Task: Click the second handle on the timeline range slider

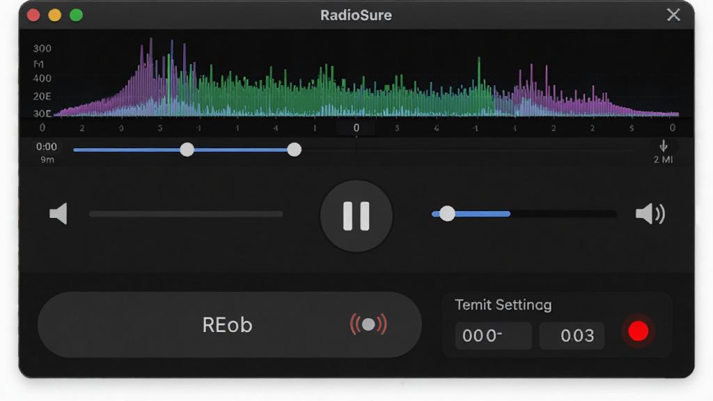Action: (295, 150)
